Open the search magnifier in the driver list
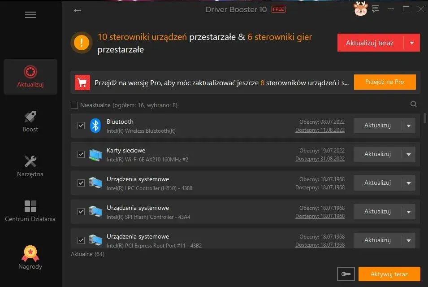This screenshot has width=428, height=287. pos(413,104)
